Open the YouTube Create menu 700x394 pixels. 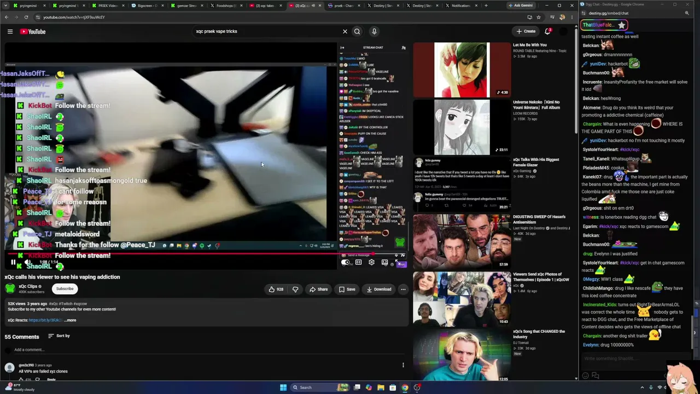[x=526, y=31]
